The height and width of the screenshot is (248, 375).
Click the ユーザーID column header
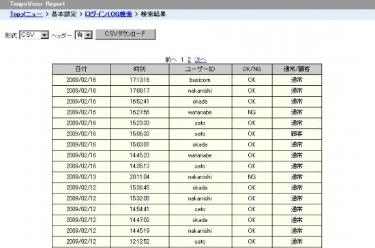click(x=200, y=69)
